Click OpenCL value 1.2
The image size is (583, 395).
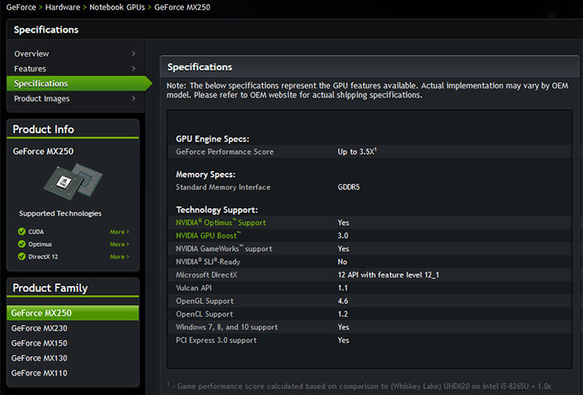tap(343, 314)
